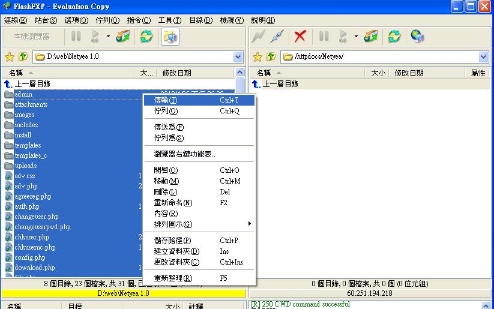The height and width of the screenshot is (309, 494).
Task: Click the disconnect plug icon
Action: click(x=277, y=37)
